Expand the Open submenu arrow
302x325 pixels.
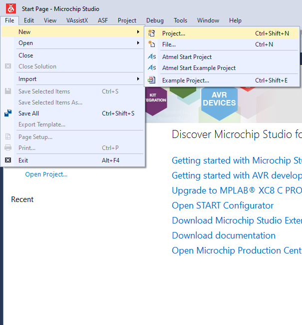coord(138,42)
